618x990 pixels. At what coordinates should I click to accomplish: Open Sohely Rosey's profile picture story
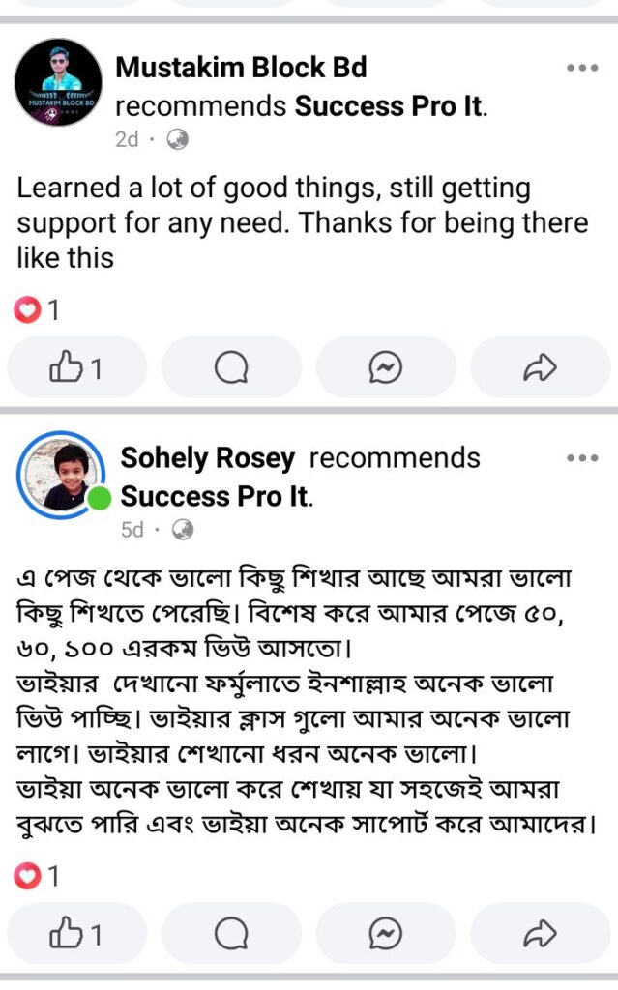(x=61, y=475)
